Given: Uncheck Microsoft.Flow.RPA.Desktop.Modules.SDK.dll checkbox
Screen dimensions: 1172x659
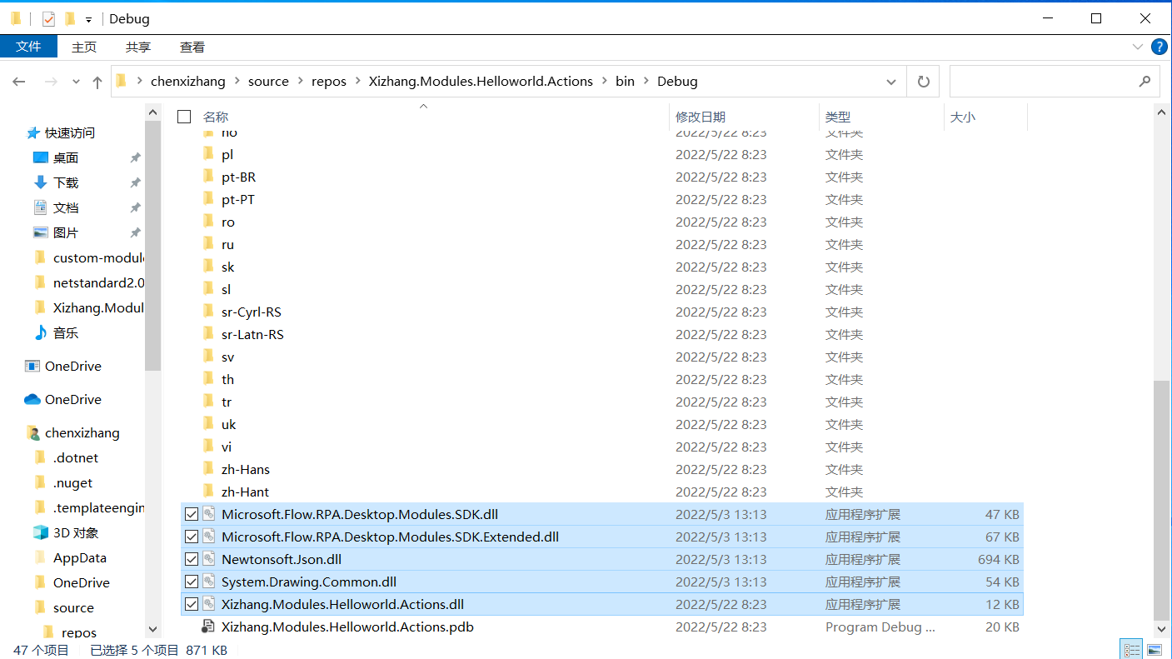Looking at the screenshot, I should [191, 514].
